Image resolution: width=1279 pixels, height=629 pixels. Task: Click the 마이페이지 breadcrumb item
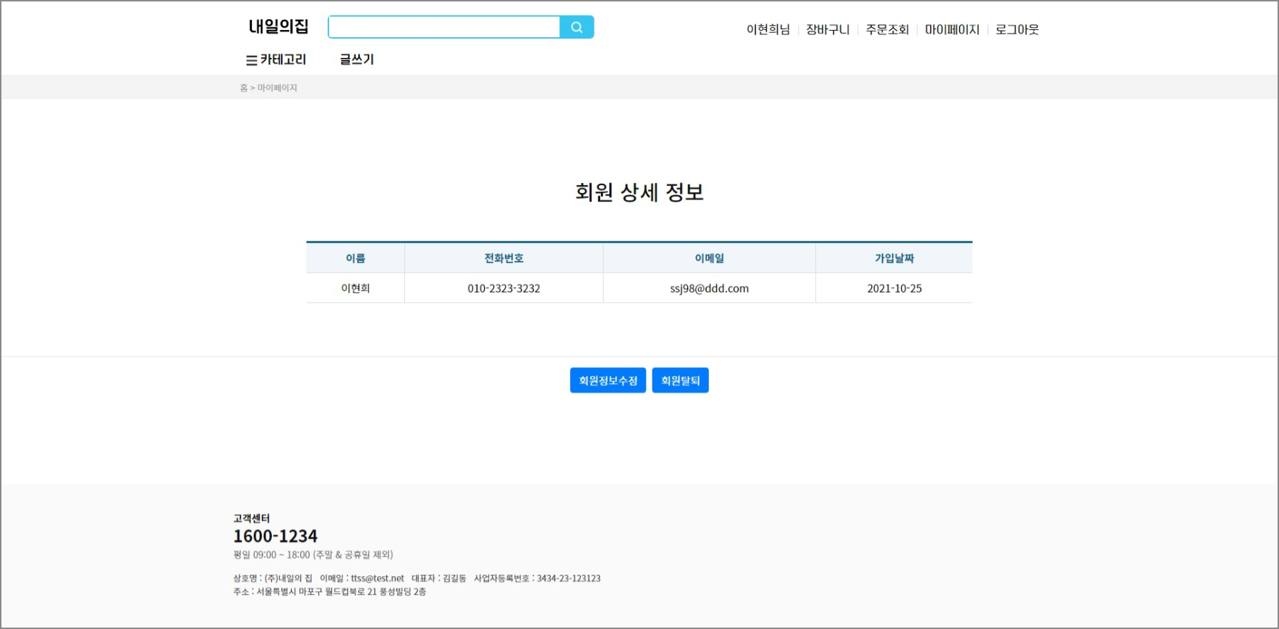tap(278, 88)
